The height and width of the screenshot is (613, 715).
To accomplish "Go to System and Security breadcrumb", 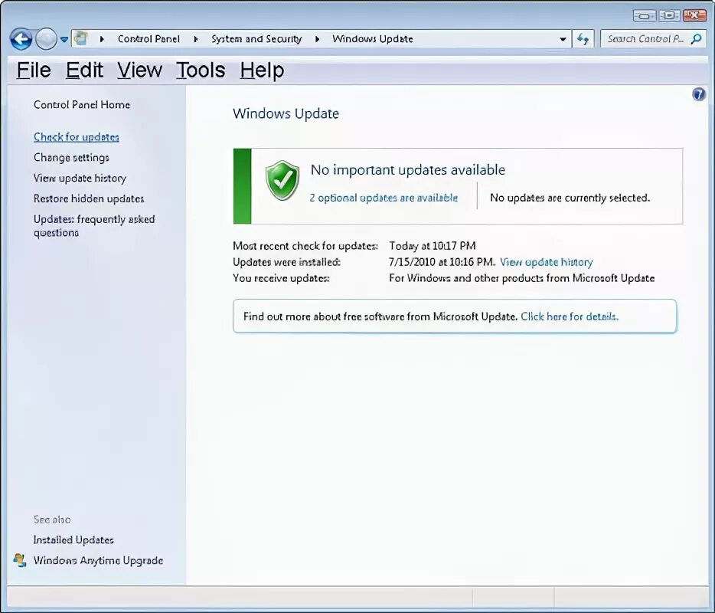I will [x=256, y=39].
